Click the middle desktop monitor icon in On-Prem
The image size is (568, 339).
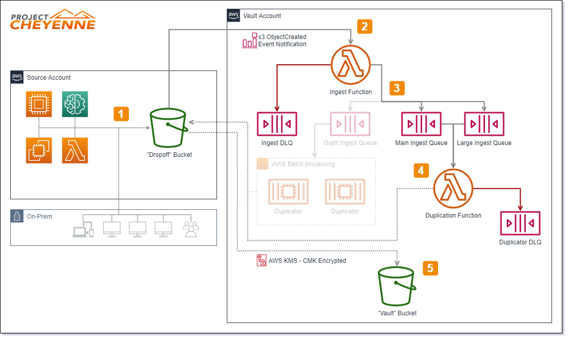click(x=138, y=229)
